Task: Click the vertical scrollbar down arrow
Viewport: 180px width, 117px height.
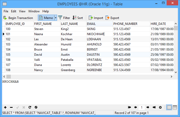Action: coord(176,72)
